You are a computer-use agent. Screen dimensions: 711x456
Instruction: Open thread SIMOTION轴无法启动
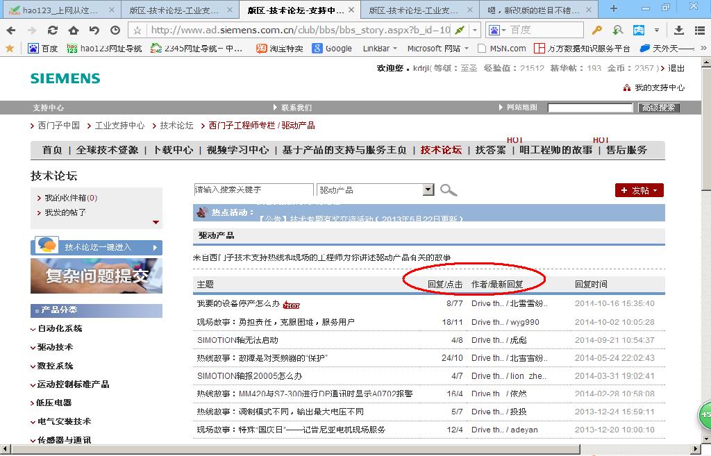[237, 340]
